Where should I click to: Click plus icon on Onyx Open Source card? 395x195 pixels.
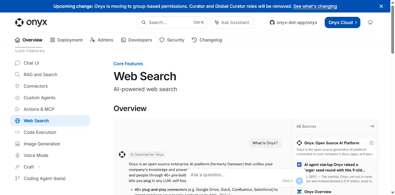tap(372, 143)
